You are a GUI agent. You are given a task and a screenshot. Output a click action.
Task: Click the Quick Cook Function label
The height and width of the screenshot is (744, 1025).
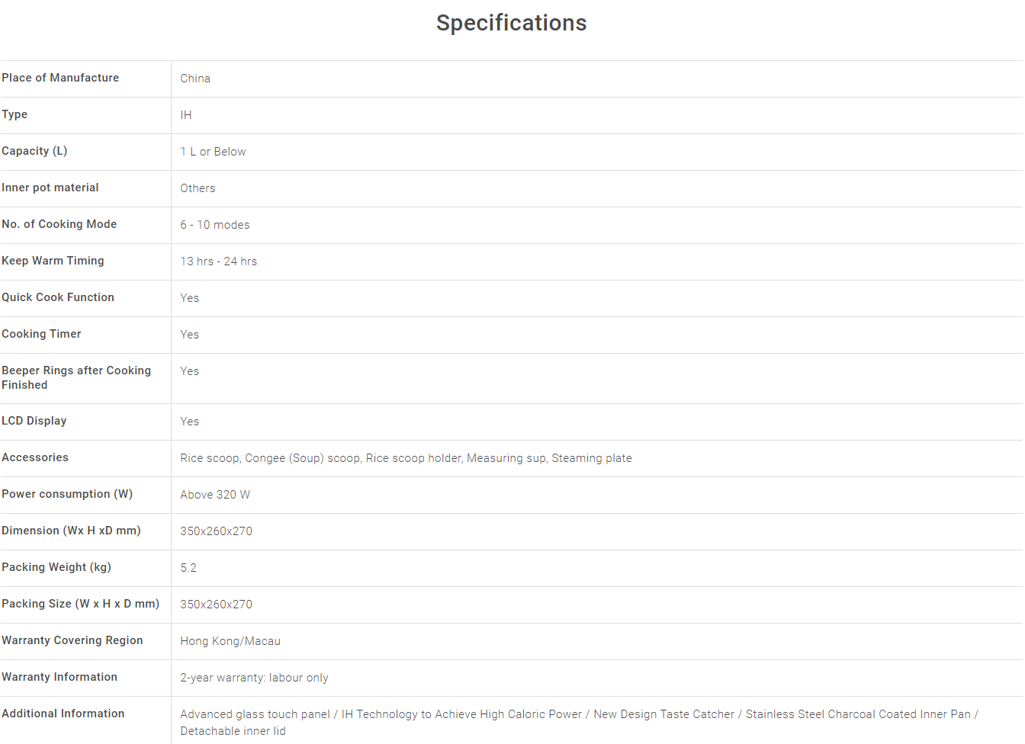(x=58, y=297)
